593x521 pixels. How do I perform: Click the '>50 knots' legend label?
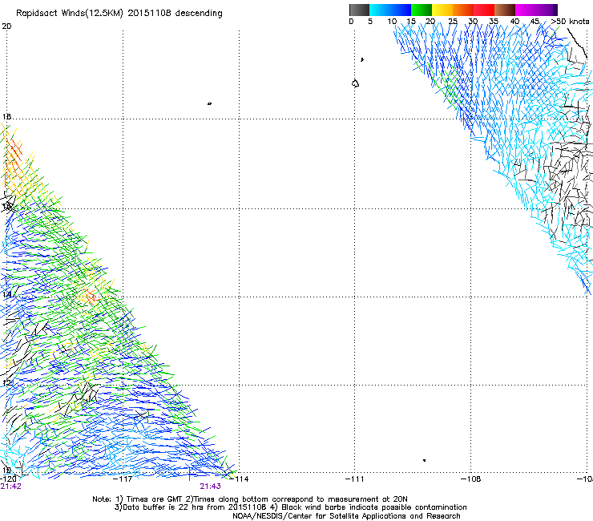[571, 22]
